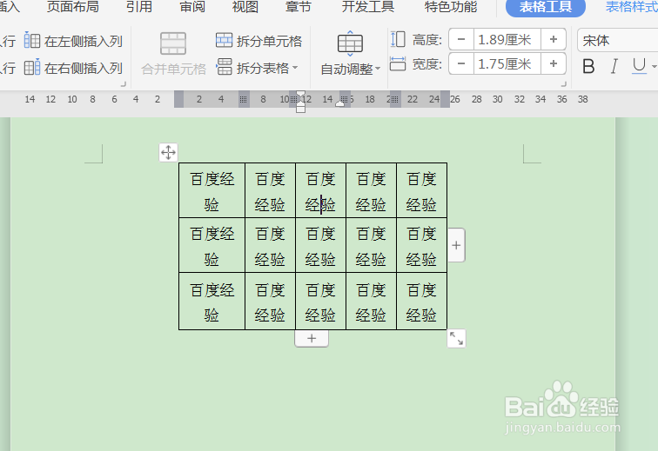
Task: Open the 页面布局 tab
Action: (x=72, y=7)
